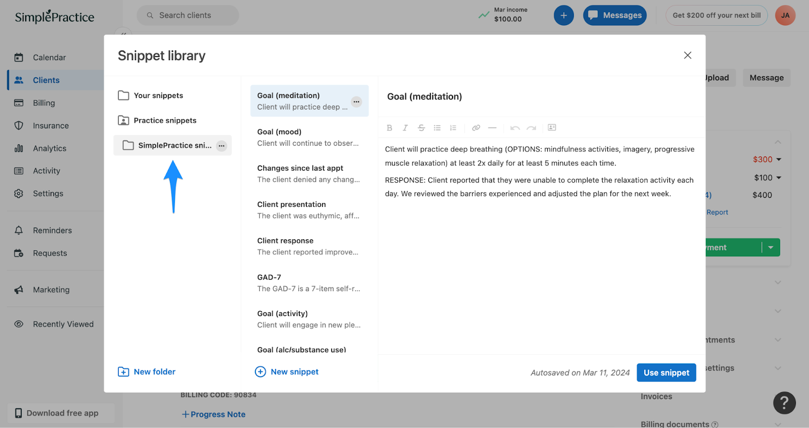This screenshot has height=428, width=809.
Task: Insert bulleted list in snippet
Action: point(437,128)
